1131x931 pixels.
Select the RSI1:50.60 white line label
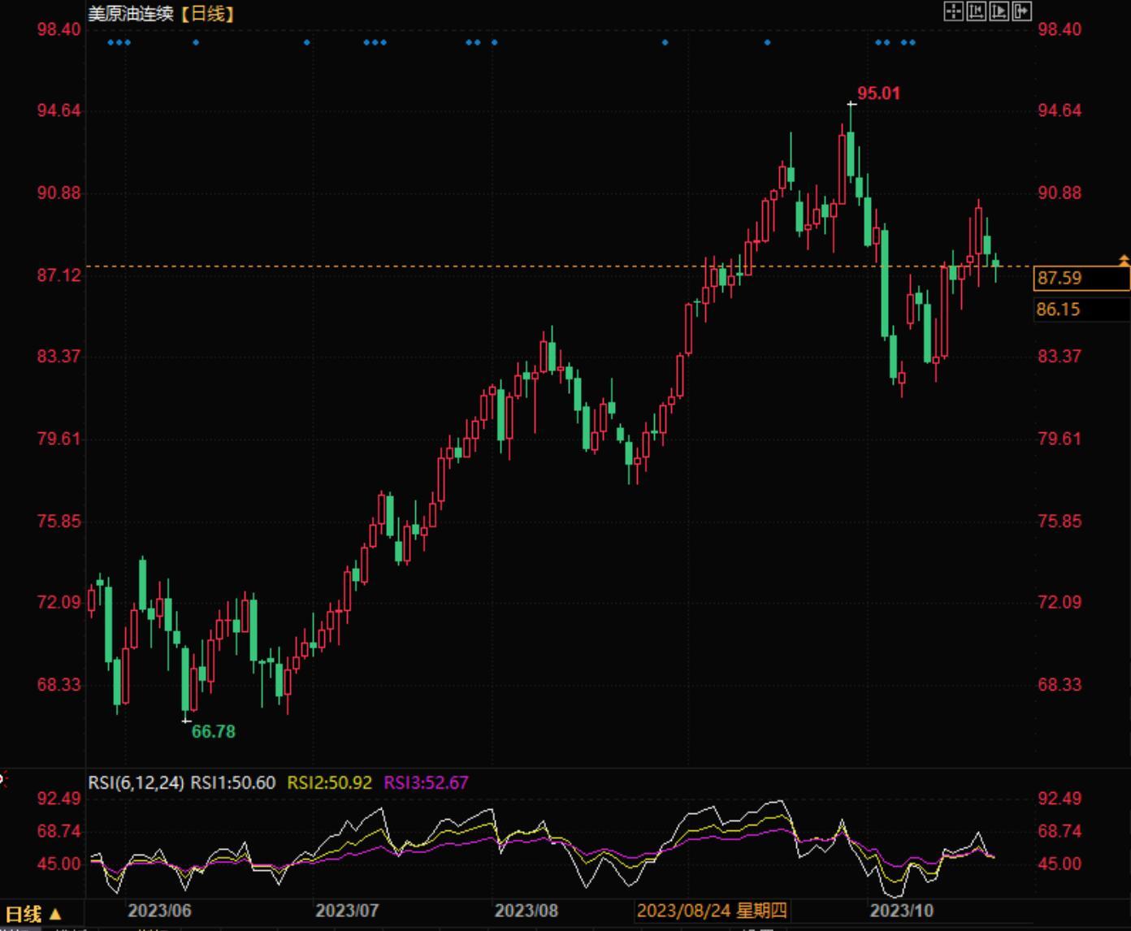233,783
